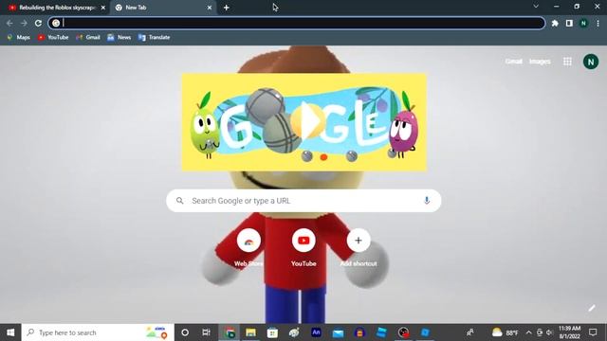Screen dimensions: 607x341
Task: Go forward with the browser forward arrow
Action: click(24, 23)
